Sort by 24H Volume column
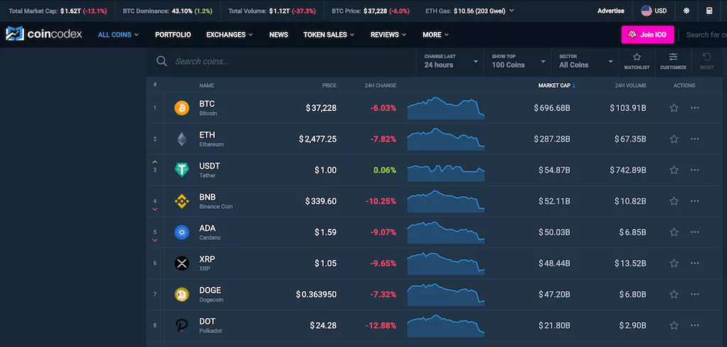Viewport: 727px width, 347px height. [630, 85]
